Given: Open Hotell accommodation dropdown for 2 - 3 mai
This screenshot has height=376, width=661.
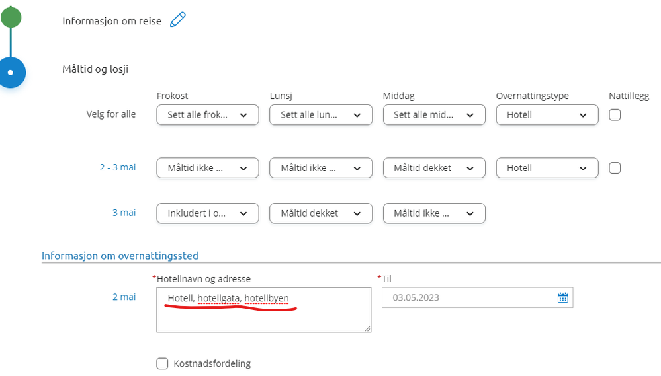Looking at the screenshot, I should point(547,168).
